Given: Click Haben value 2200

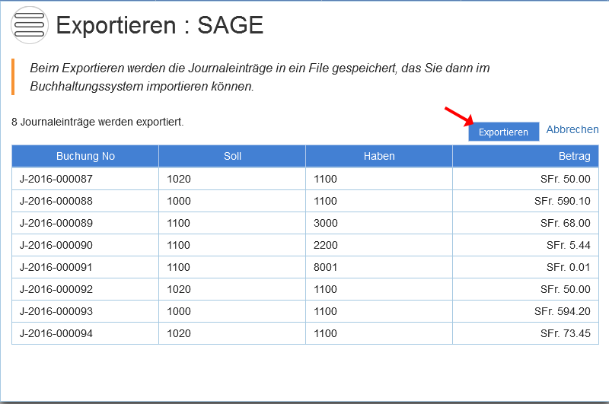Looking at the screenshot, I should [x=326, y=245].
